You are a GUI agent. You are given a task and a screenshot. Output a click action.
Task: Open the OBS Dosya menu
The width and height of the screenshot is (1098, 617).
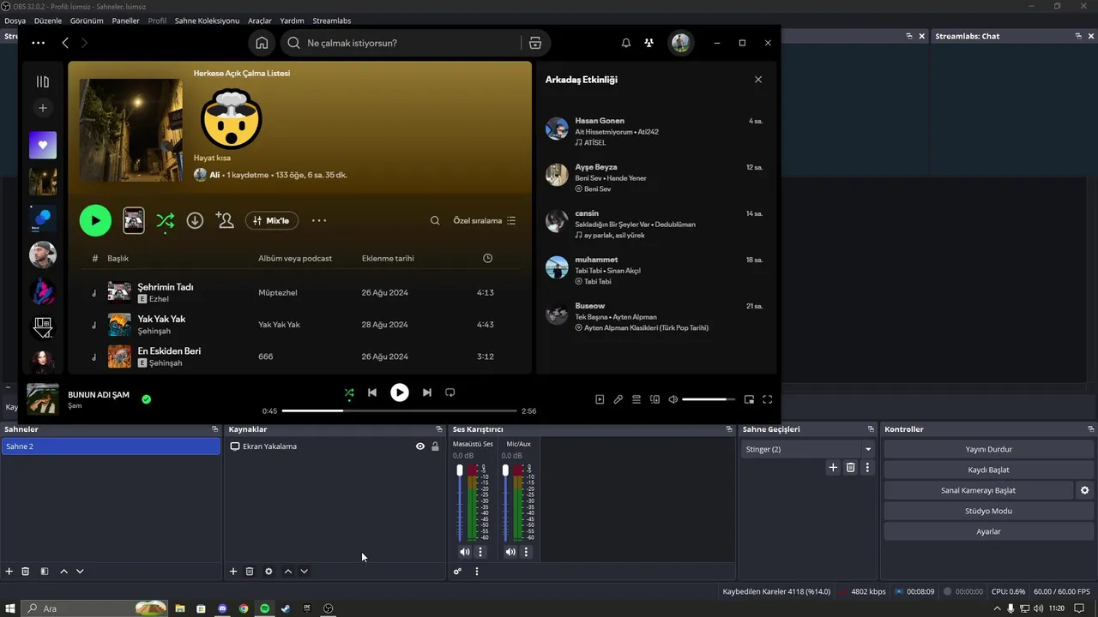pyautogui.click(x=15, y=21)
